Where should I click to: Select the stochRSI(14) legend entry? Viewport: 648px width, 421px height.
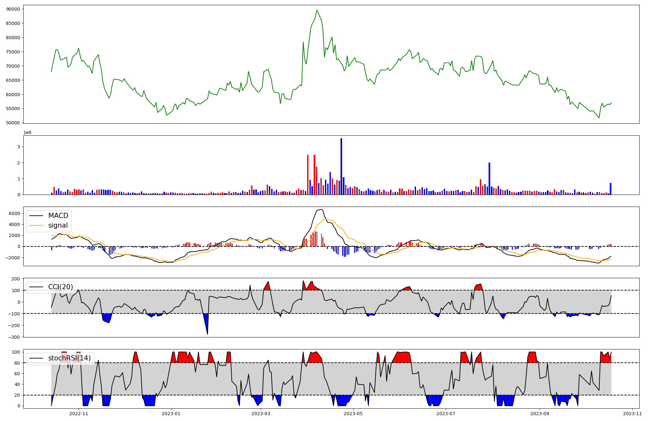click(x=69, y=358)
